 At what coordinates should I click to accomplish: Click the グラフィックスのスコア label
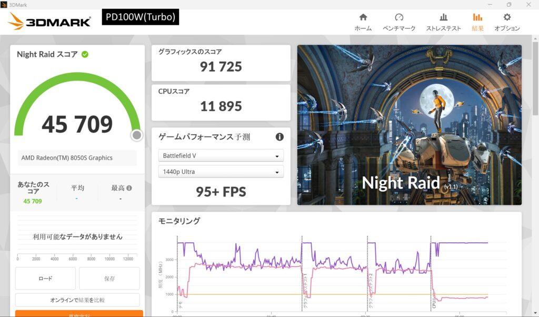click(190, 52)
